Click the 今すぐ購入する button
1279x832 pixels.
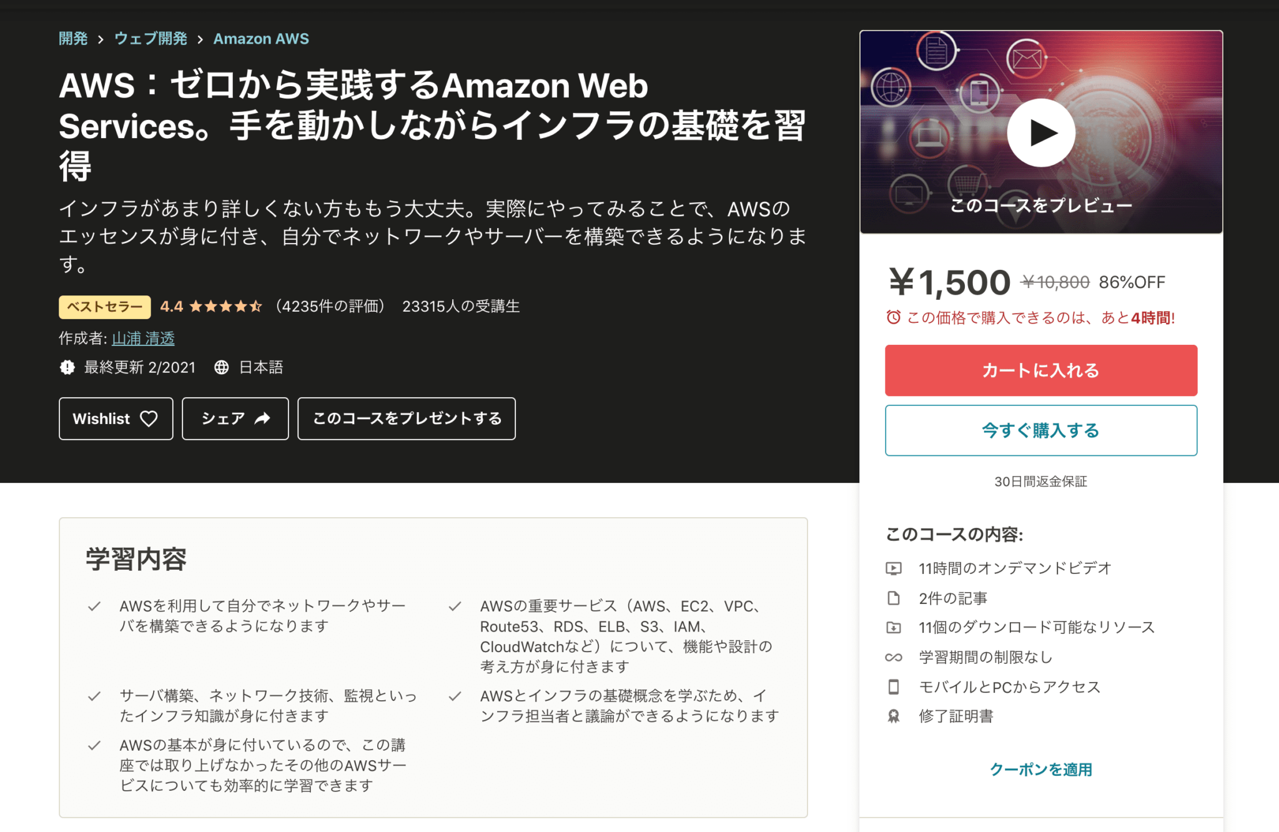[x=1040, y=430]
